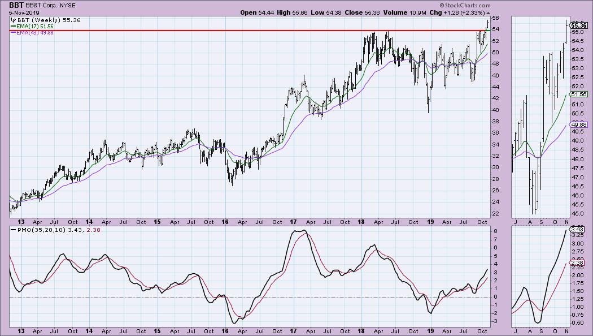
Task: Click the -3 label on PMO scale
Action: pyautogui.click(x=494, y=322)
